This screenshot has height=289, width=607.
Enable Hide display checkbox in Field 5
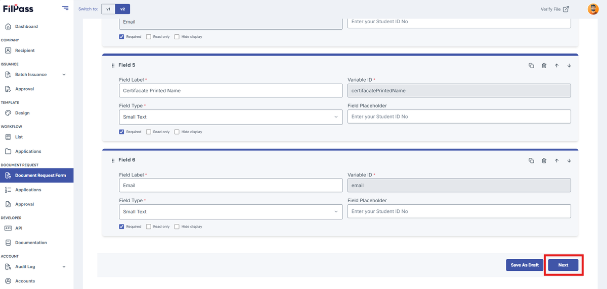click(x=177, y=132)
